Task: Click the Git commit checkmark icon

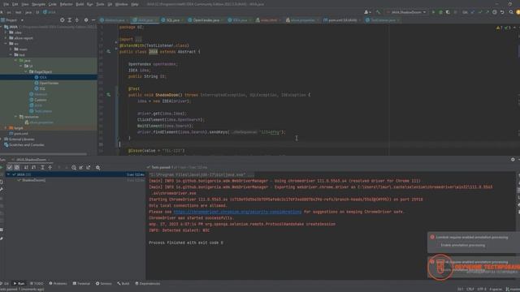Action: pyautogui.click(x=480, y=12)
